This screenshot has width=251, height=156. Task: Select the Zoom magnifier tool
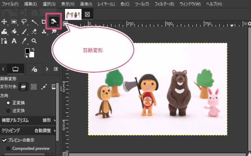[34, 41]
